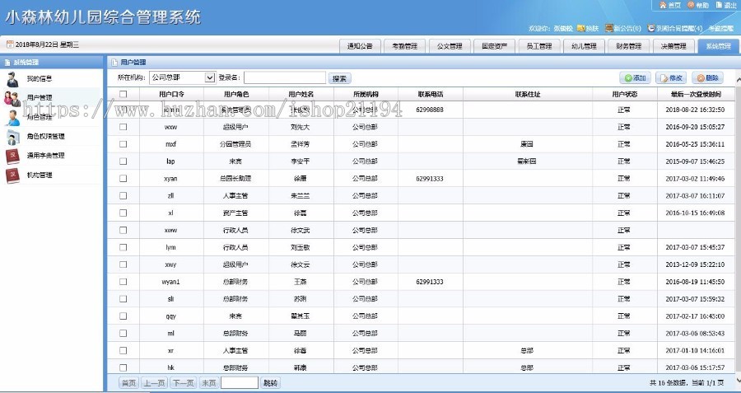Click the 修改 edit button

tap(671, 78)
